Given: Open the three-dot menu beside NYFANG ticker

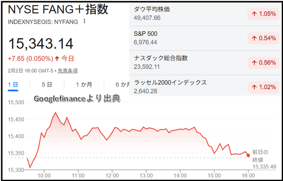Looking at the screenshot, I should click(85, 21).
